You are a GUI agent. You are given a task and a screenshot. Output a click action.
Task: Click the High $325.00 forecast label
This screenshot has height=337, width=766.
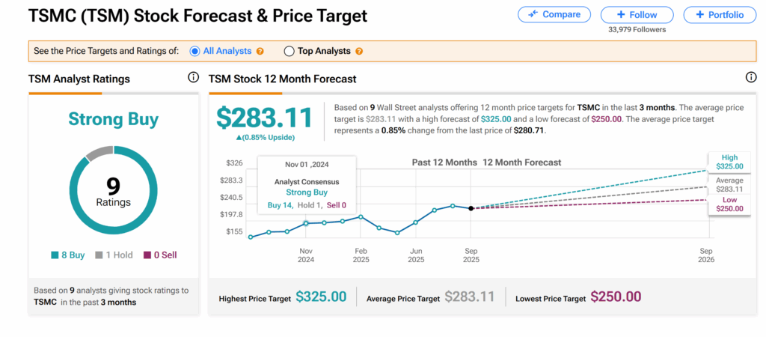click(729, 162)
